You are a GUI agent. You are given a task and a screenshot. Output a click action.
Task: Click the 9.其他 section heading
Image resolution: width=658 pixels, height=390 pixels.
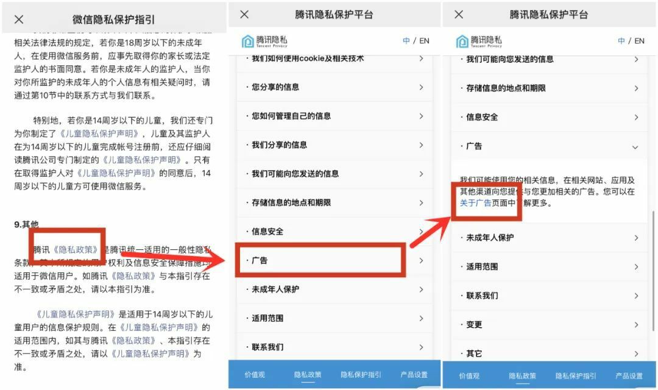coord(26,225)
